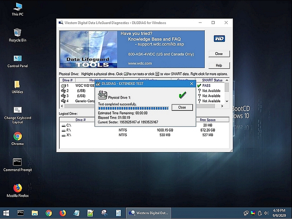Click right arrow of horizontal scrollbar
The height and width of the screenshot is (219, 292).
pyautogui.click(x=222, y=106)
